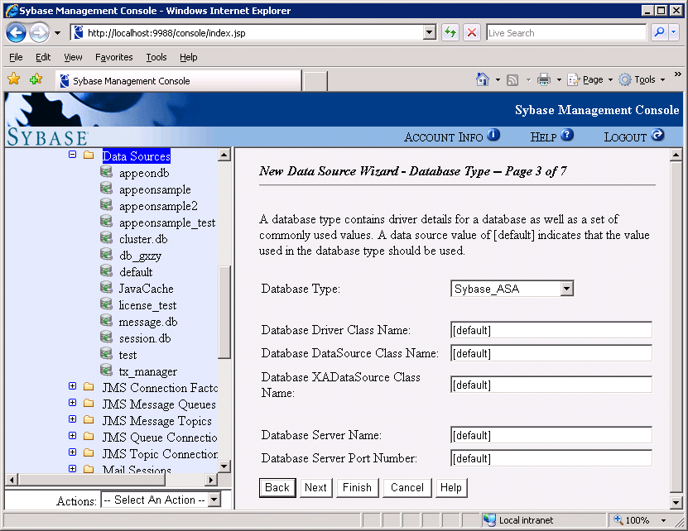Click the tree panel horizontal scrollbar thumb

pos(92,480)
